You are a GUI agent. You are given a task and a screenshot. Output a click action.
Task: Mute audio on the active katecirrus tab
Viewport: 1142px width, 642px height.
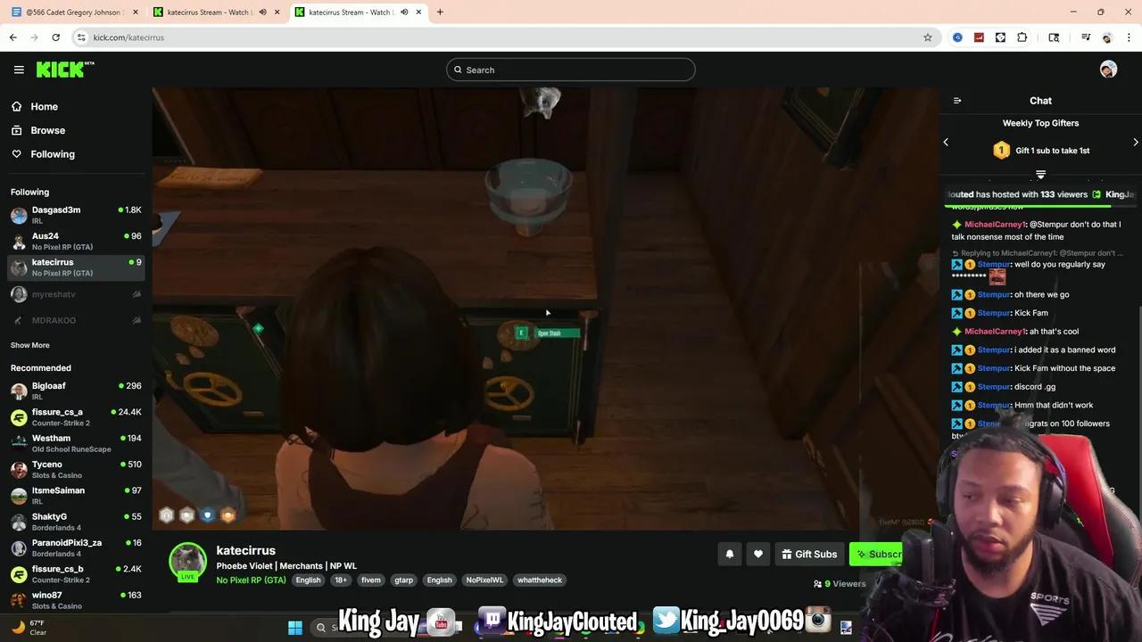pyautogui.click(x=405, y=12)
